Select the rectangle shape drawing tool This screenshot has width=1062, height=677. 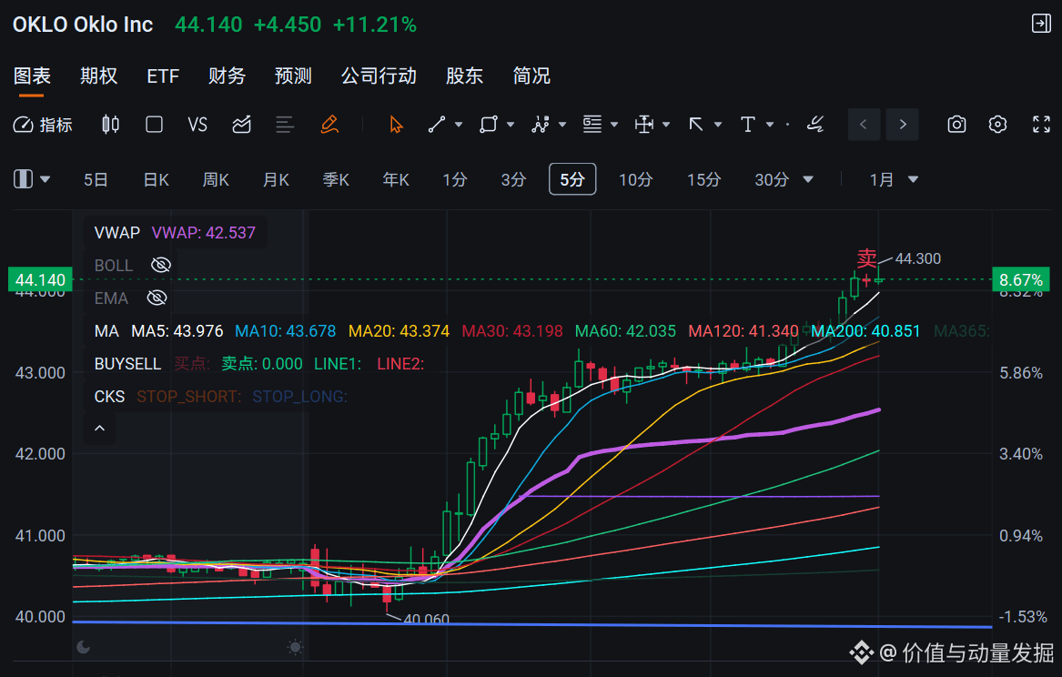click(489, 125)
